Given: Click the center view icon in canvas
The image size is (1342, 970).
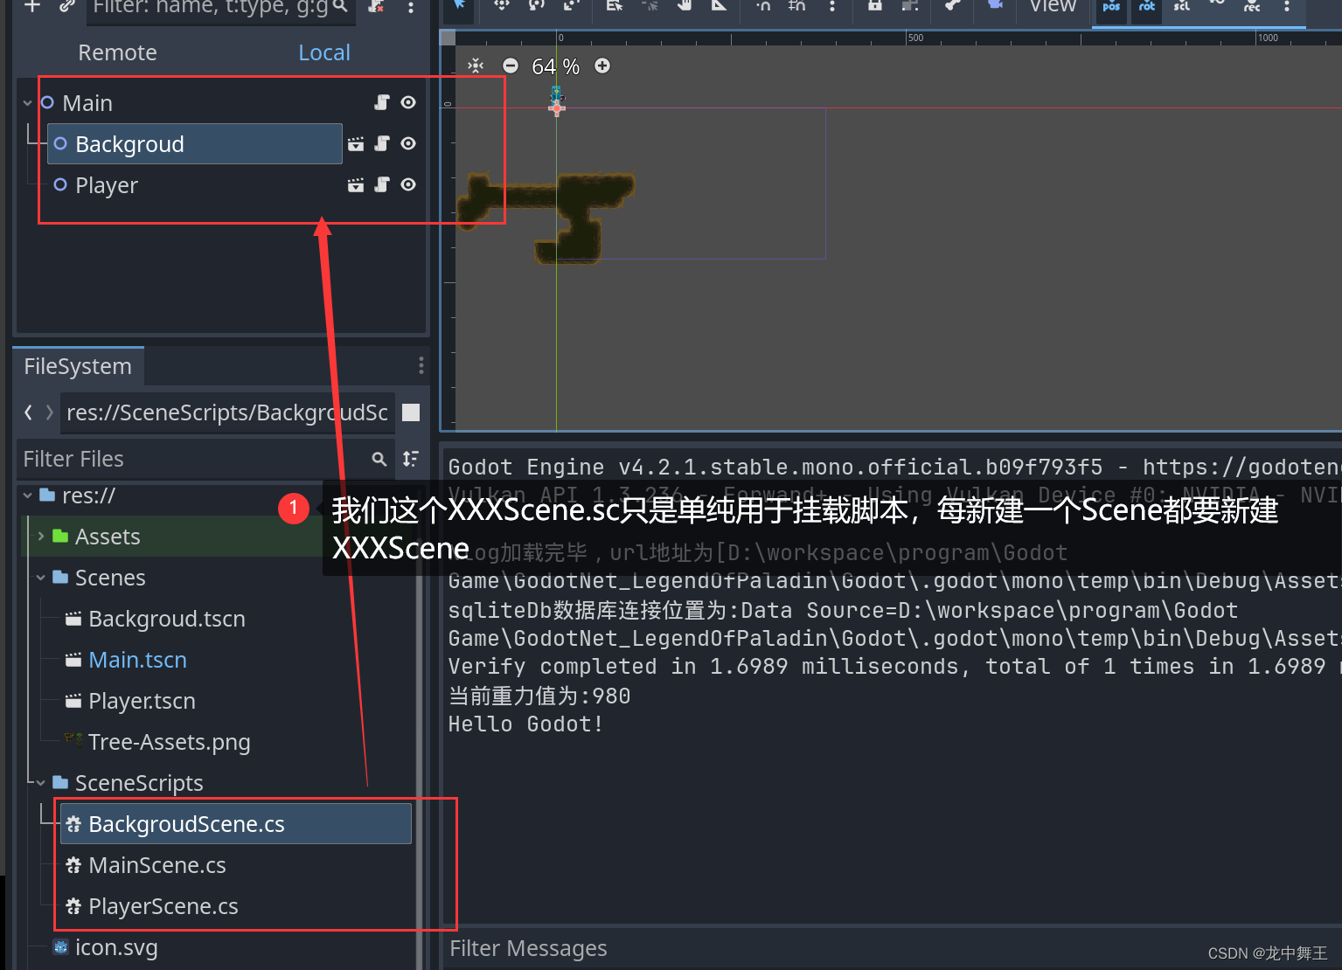Looking at the screenshot, I should pos(476,66).
